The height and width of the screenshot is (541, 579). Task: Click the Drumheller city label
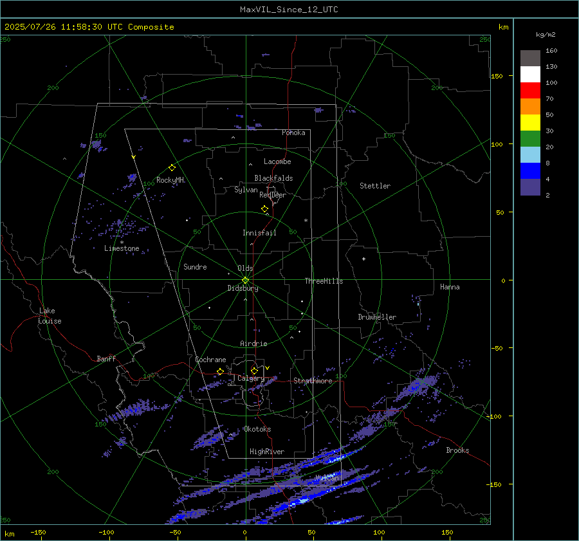pos(377,317)
